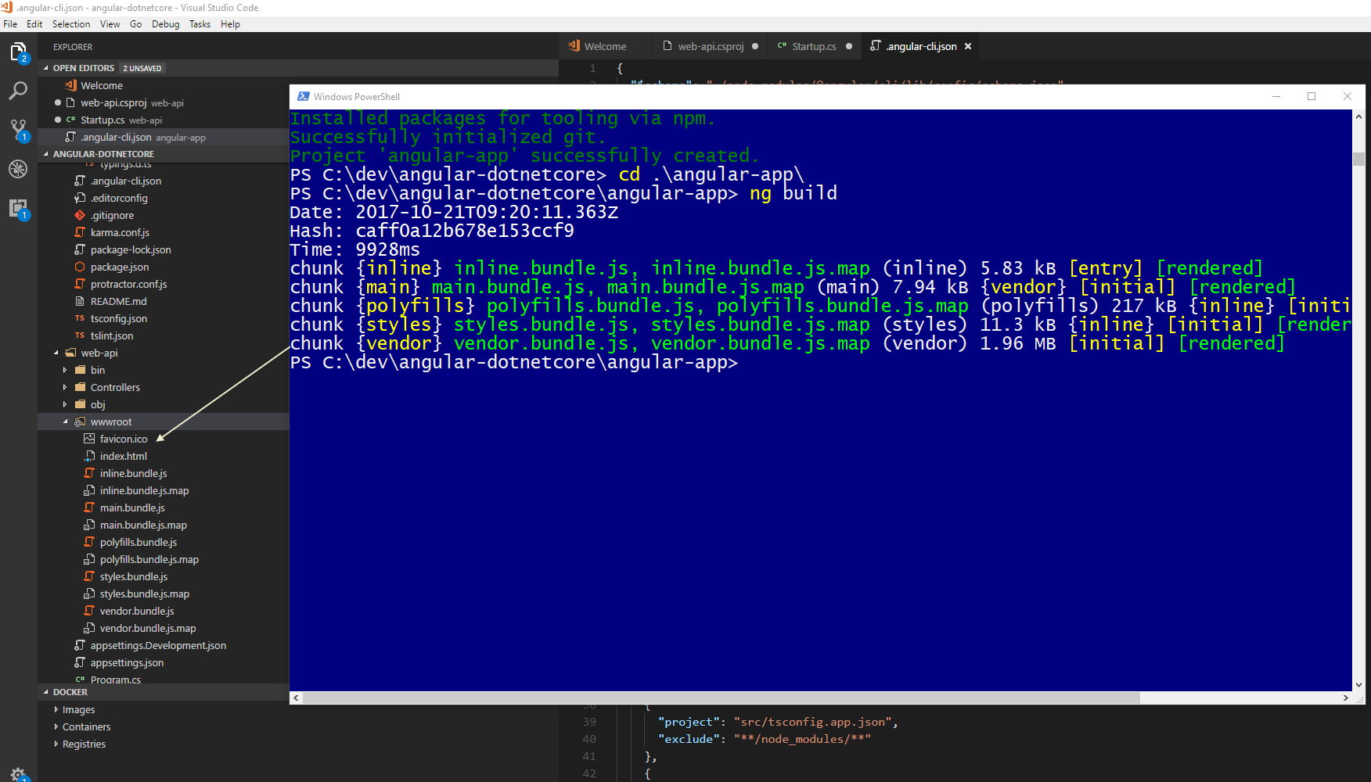The height and width of the screenshot is (782, 1371).
Task: Minimize the PowerShell window
Action: 1276,96
